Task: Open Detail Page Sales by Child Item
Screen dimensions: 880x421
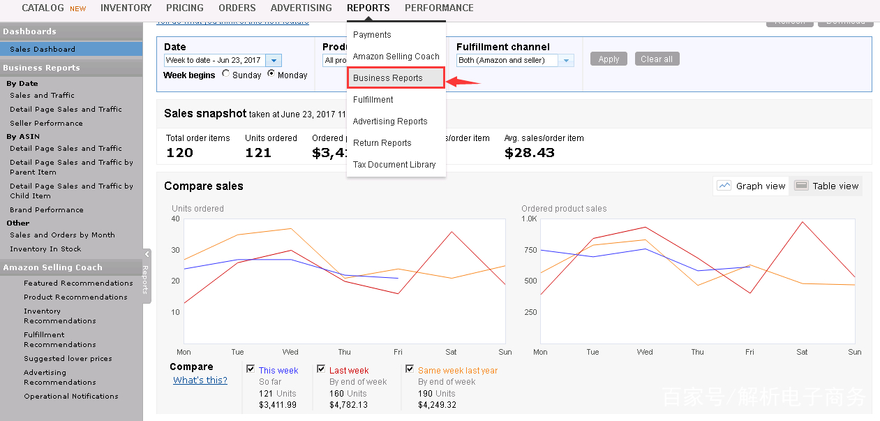Action: coord(71,191)
